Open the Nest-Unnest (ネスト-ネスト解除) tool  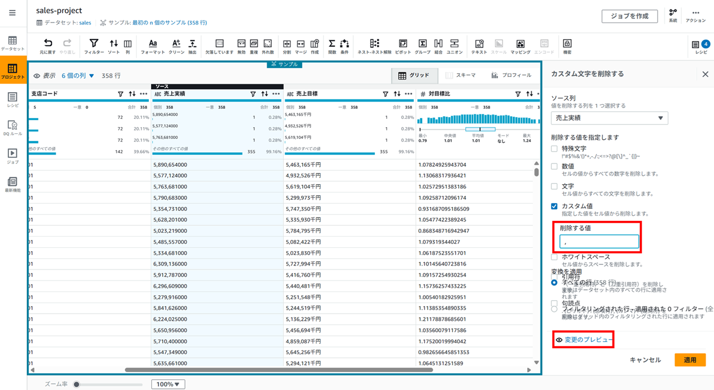tap(374, 46)
